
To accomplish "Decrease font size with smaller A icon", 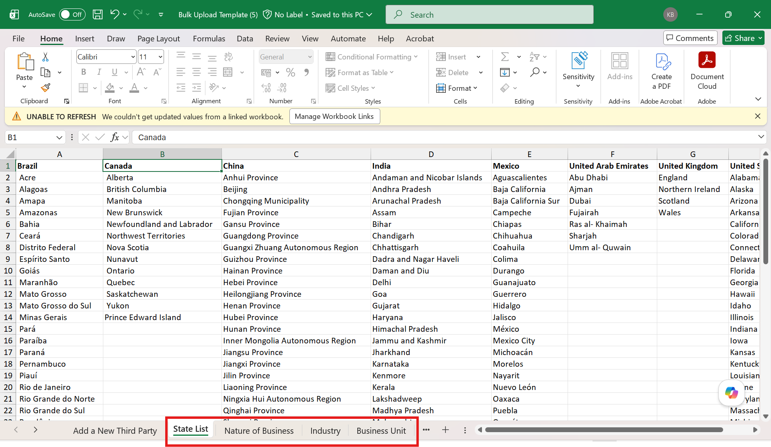I will tap(157, 72).
